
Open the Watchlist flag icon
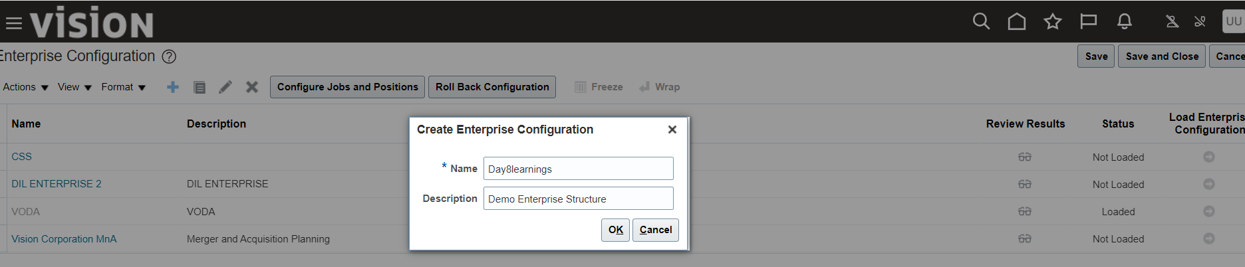pyautogui.click(x=1088, y=22)
